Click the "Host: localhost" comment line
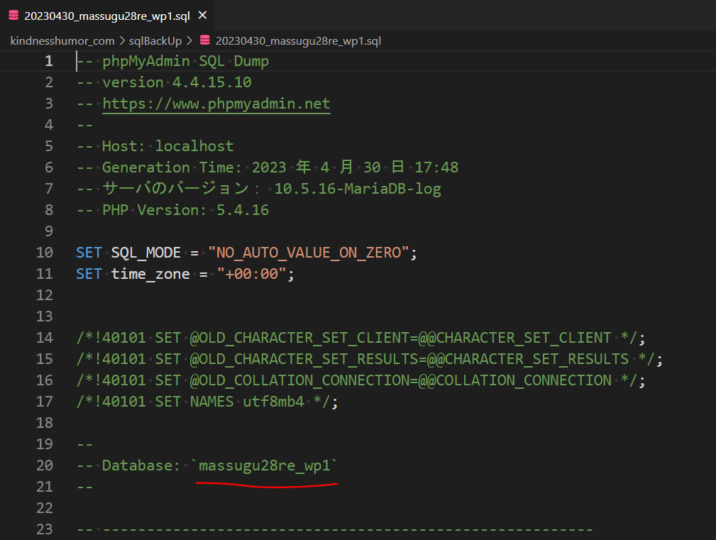This screenshot has width=716, height=540. (155, 146)
